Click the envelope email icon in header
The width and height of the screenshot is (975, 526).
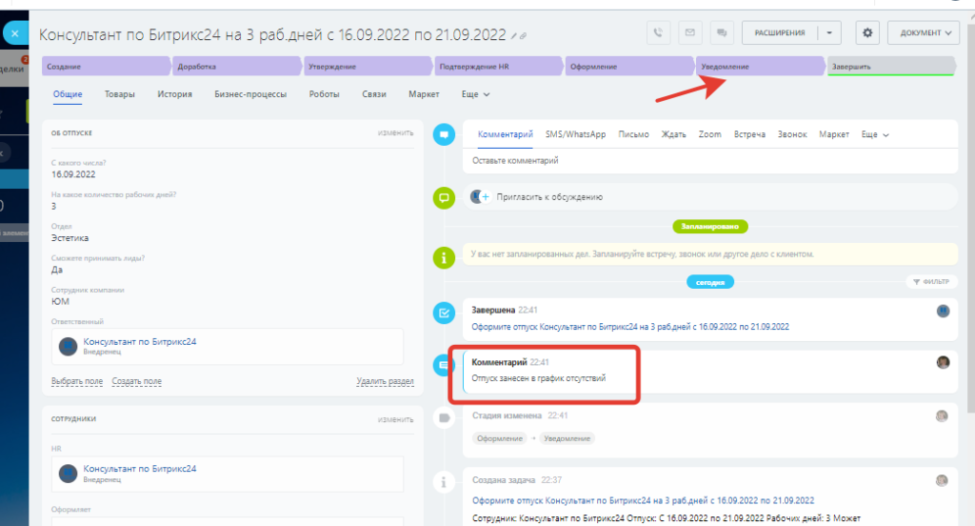pyautogui.click(x=690, y=32)
